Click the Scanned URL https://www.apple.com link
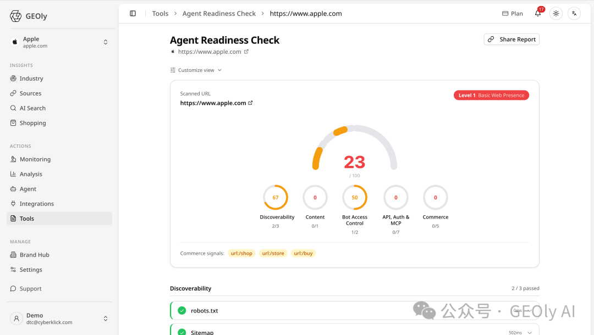Image resolution: width=594 pixels, height=335 pixels. pyautogui.click(x=213, y=103)
